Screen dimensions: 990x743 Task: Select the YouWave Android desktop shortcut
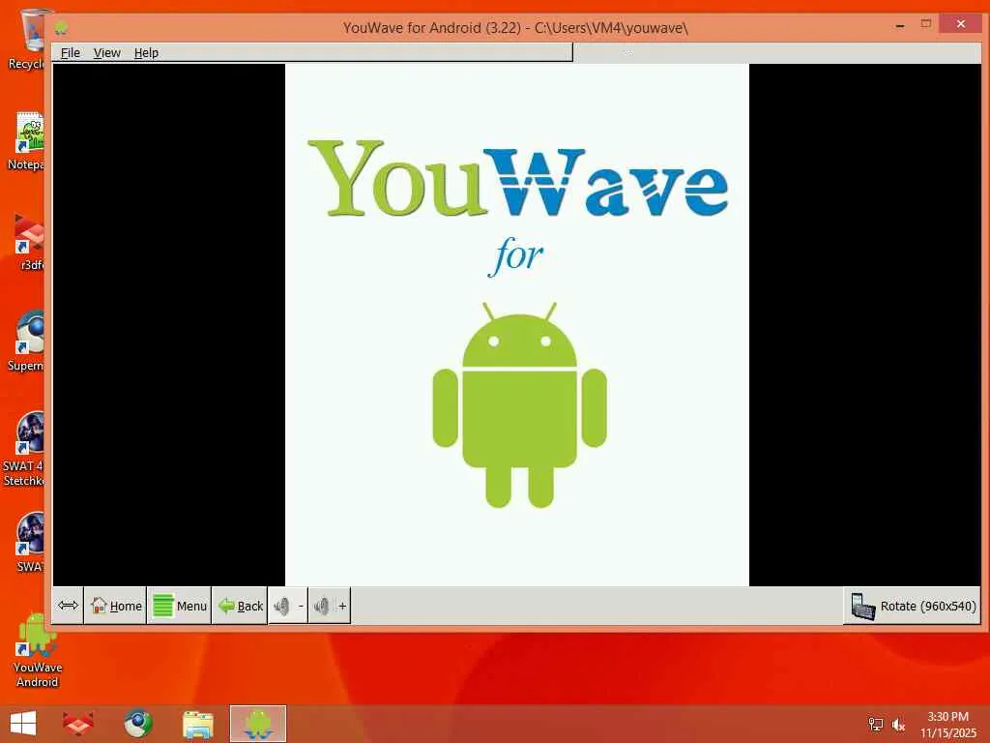(x=38, y=651)
